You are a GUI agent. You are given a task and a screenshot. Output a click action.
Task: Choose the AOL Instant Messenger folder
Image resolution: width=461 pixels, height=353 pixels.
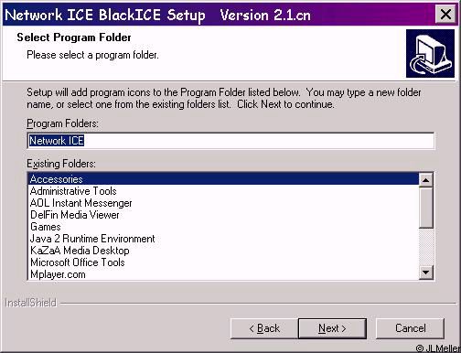click(x=223, y=203)
